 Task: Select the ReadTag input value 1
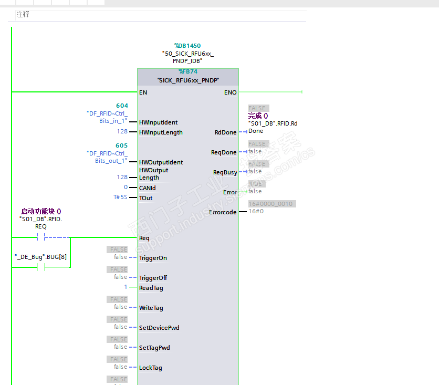tap(126, 287)
